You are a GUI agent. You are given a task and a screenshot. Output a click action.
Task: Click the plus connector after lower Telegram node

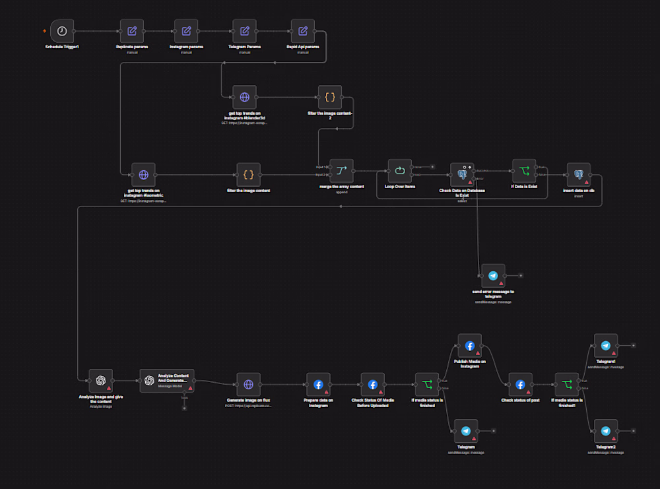tap(493, 431)
